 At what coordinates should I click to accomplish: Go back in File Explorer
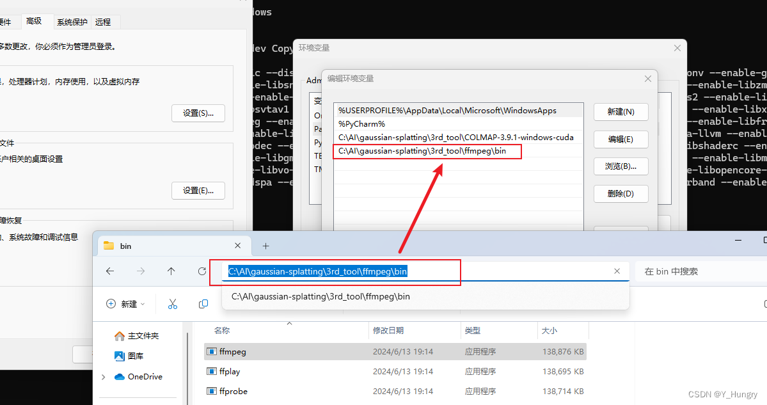pyautogui.click(x=110, y=271)
